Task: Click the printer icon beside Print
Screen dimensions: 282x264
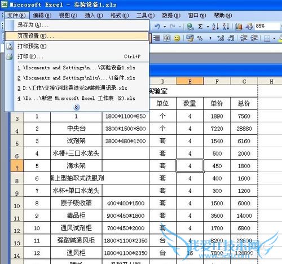Action: pyautogui.click(x=9, y=56)
